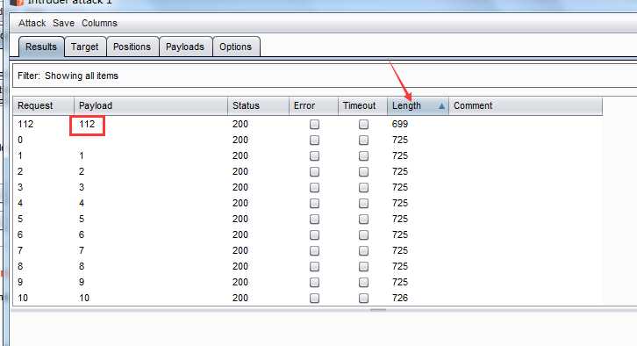Select the payload cell reading 112
Image resolution: width=637 pixels, height=346 pixels.
(87, 124)
